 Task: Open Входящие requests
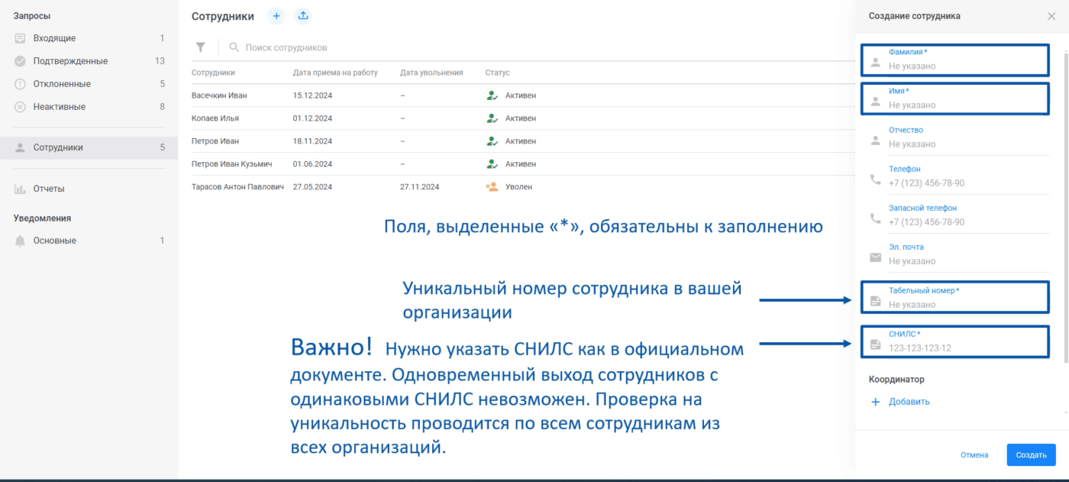coord(54,38)
